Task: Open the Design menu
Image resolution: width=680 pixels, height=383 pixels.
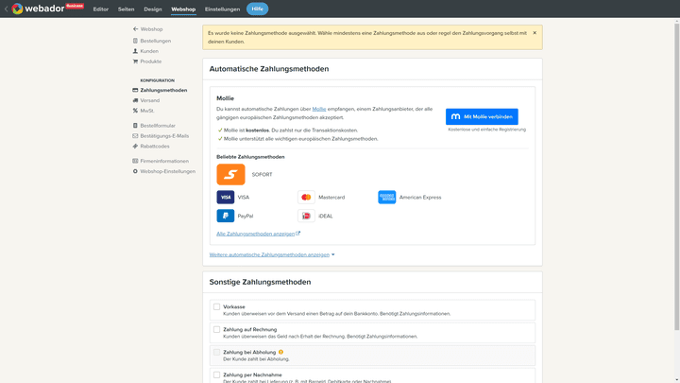Action: pos(153,9)
